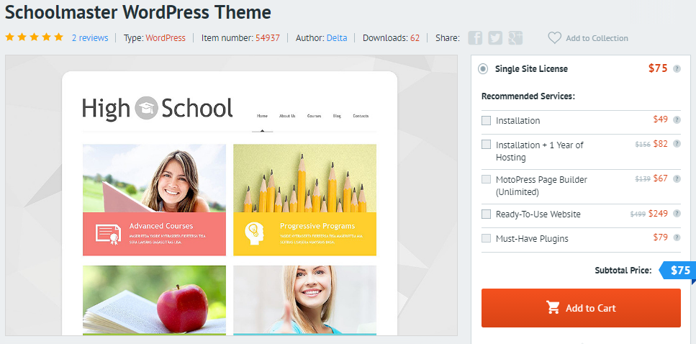
Task: Click the Subtotal Price label
Action: pyautogui.click(x=623, y=270)
